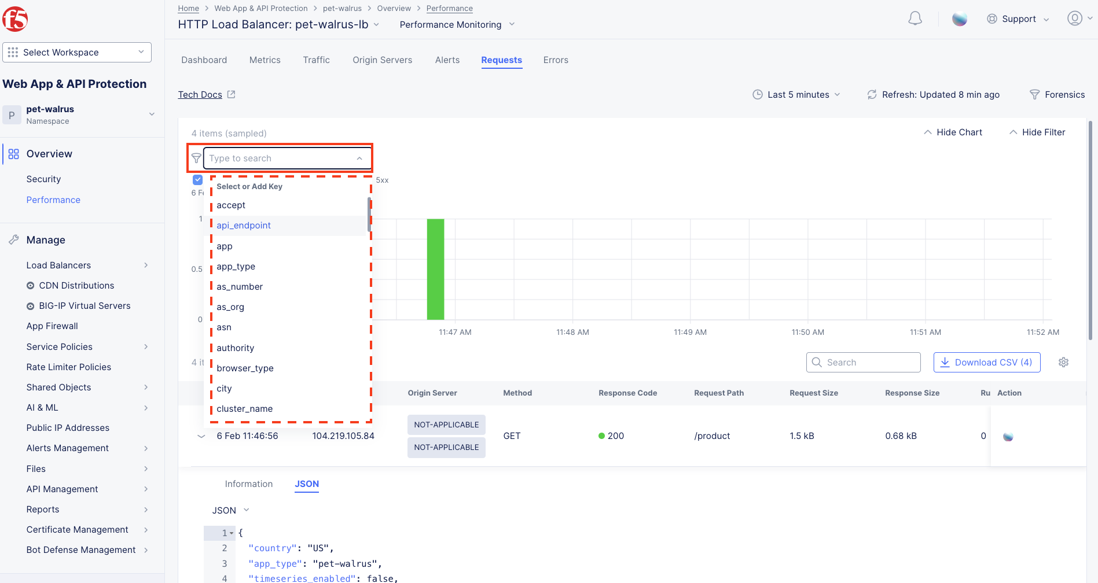The image size is (1098, 583).
Task: Click the Support lifebuoy icon
Action: tap(992, 19)
